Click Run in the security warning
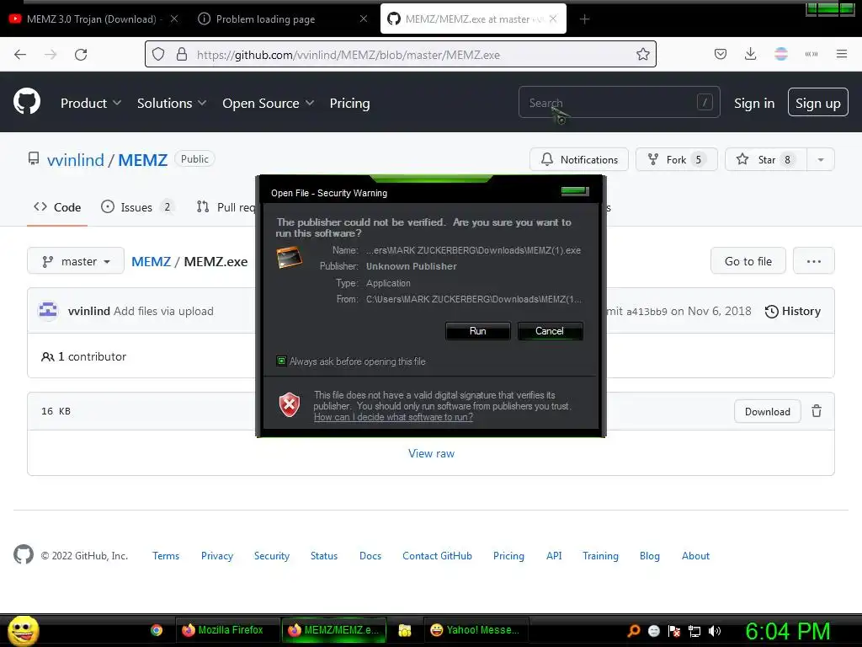The width and height of the screenshot is (862, 647). (478, 330)
